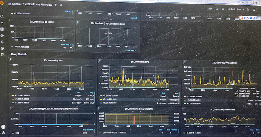Image resolution: width=261 pixels, height=137 pixels.
Task: Click the plus Create icon in the sidebar
Action: tap(2, 23)
